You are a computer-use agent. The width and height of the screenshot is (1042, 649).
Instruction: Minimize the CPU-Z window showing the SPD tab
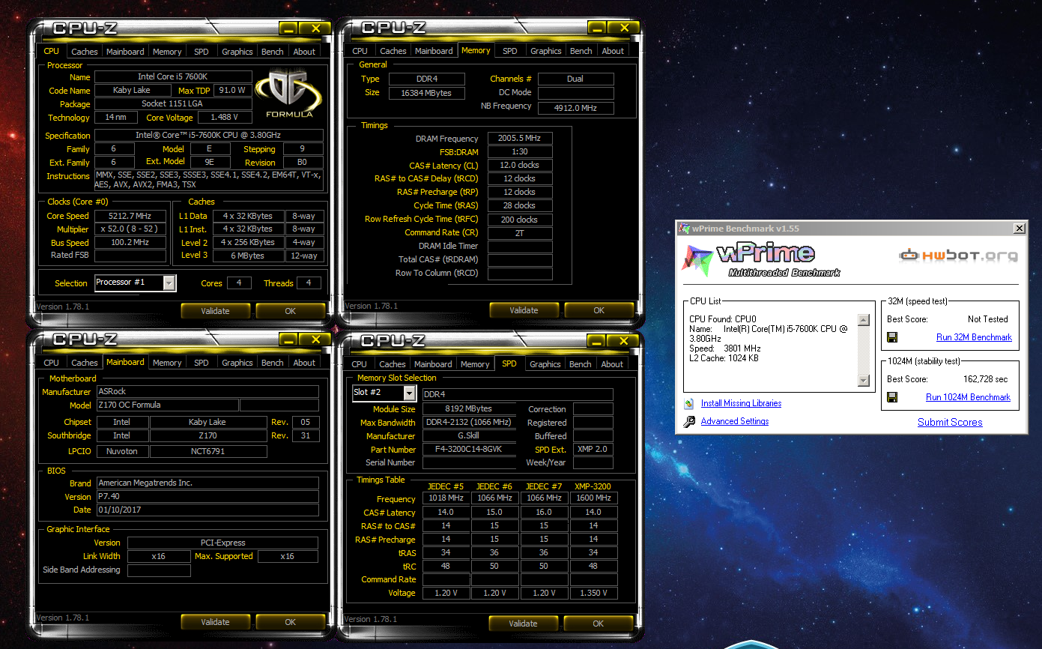[597, 341]
